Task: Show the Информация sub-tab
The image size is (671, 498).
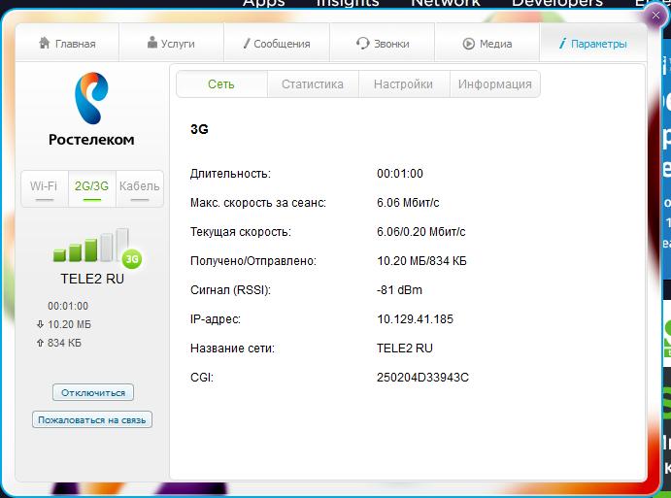Action: pyautogui.click(x=494, y=84)
